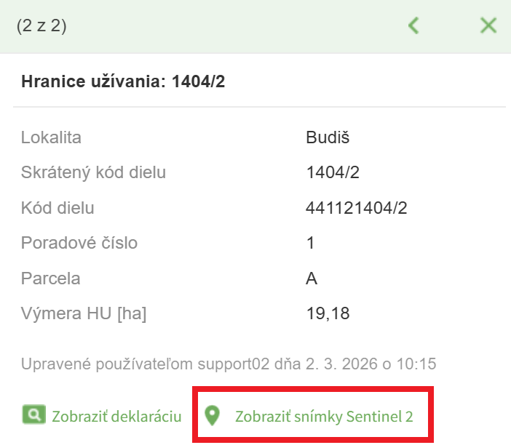Click the 441121404/2 code value
The height and width of the screenshot is (445, 511).
click(x=356, y=208)
